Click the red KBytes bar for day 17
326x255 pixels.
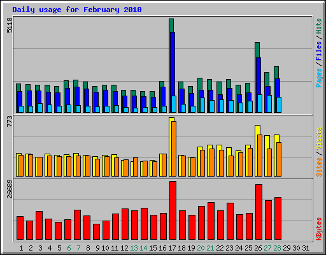point(173,210)
